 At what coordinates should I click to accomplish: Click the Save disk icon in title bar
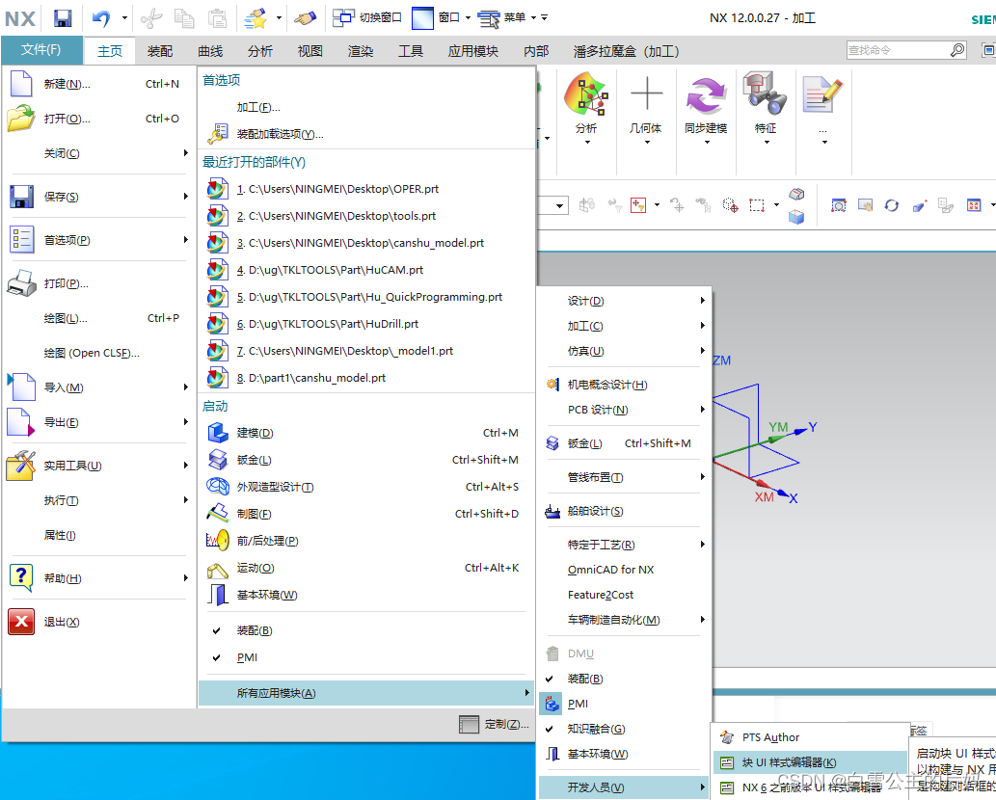pos(63,18)
